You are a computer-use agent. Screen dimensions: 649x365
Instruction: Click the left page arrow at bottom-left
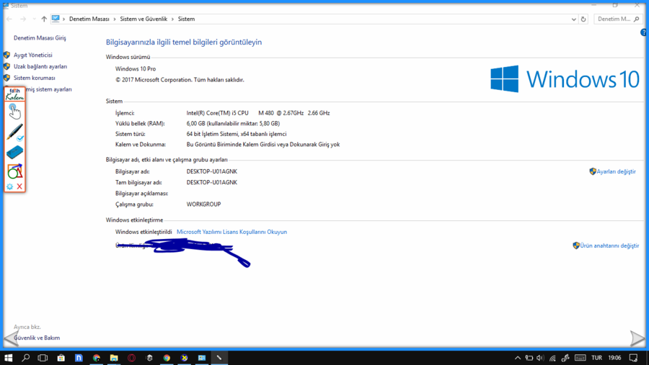click(x=10, y=338)
